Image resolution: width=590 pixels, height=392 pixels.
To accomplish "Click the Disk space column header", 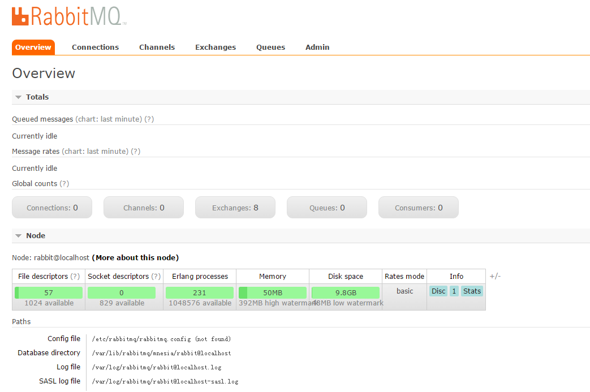I will click(346, 277).
